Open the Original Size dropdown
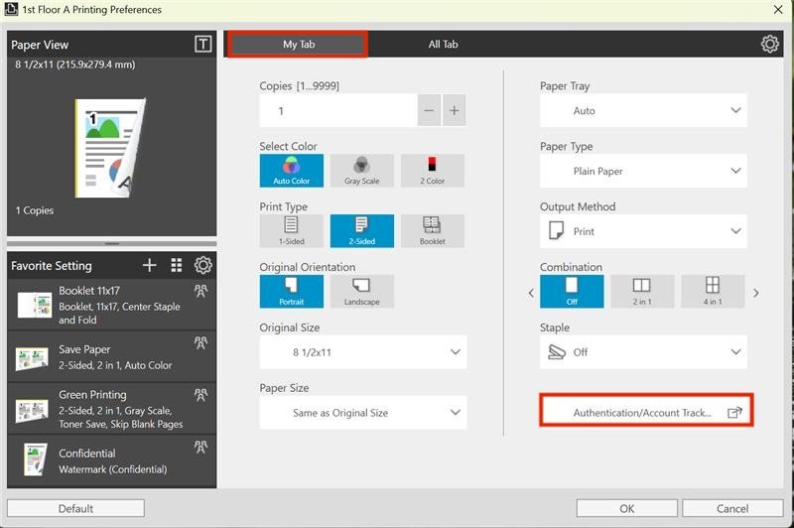 (363, 352)
